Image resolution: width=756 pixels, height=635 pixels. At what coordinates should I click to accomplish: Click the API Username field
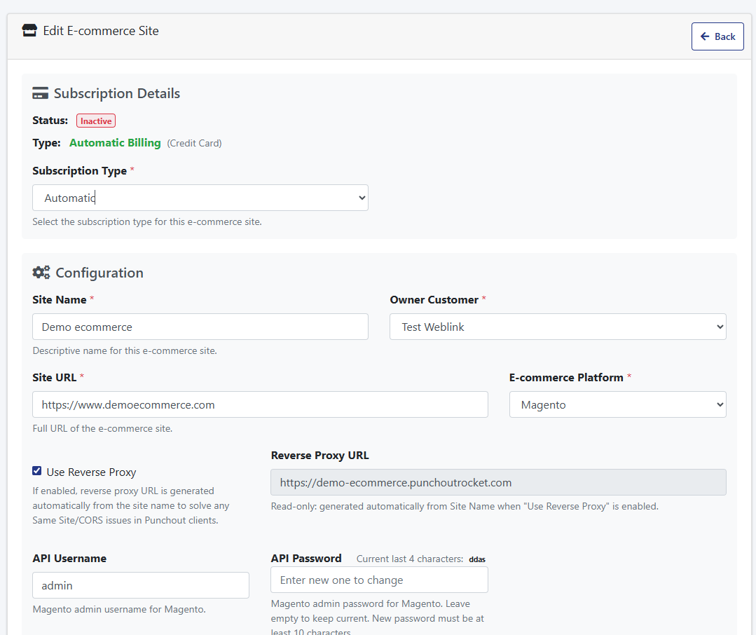[140, 585]
